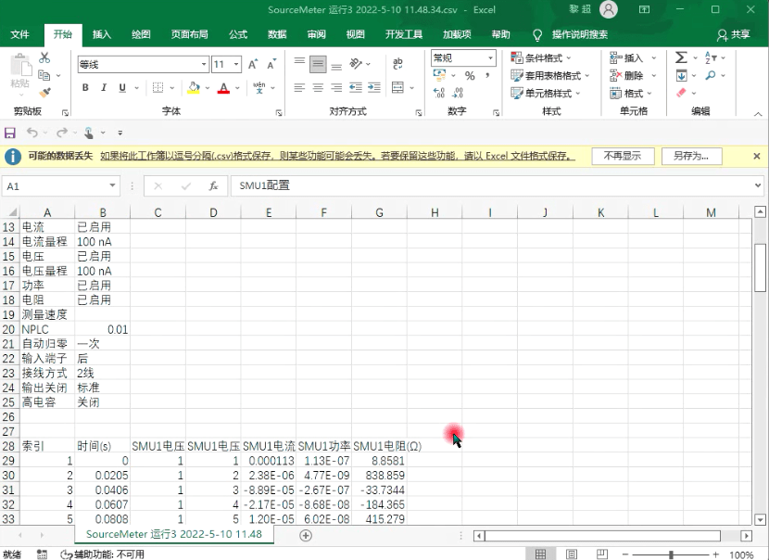Click the Merge and Center icon
This screenshot has height=560, width=769.
coord(397,88)
